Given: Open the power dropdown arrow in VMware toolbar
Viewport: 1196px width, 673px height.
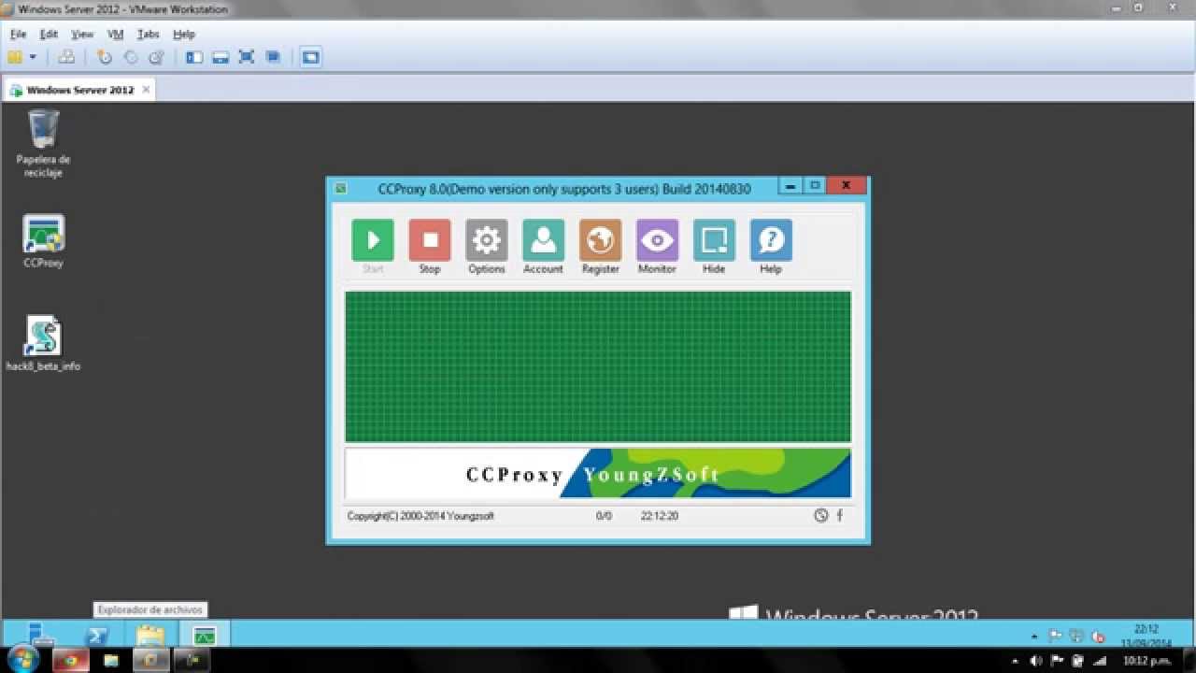Looking at the screenshot, I should (33, 57).
